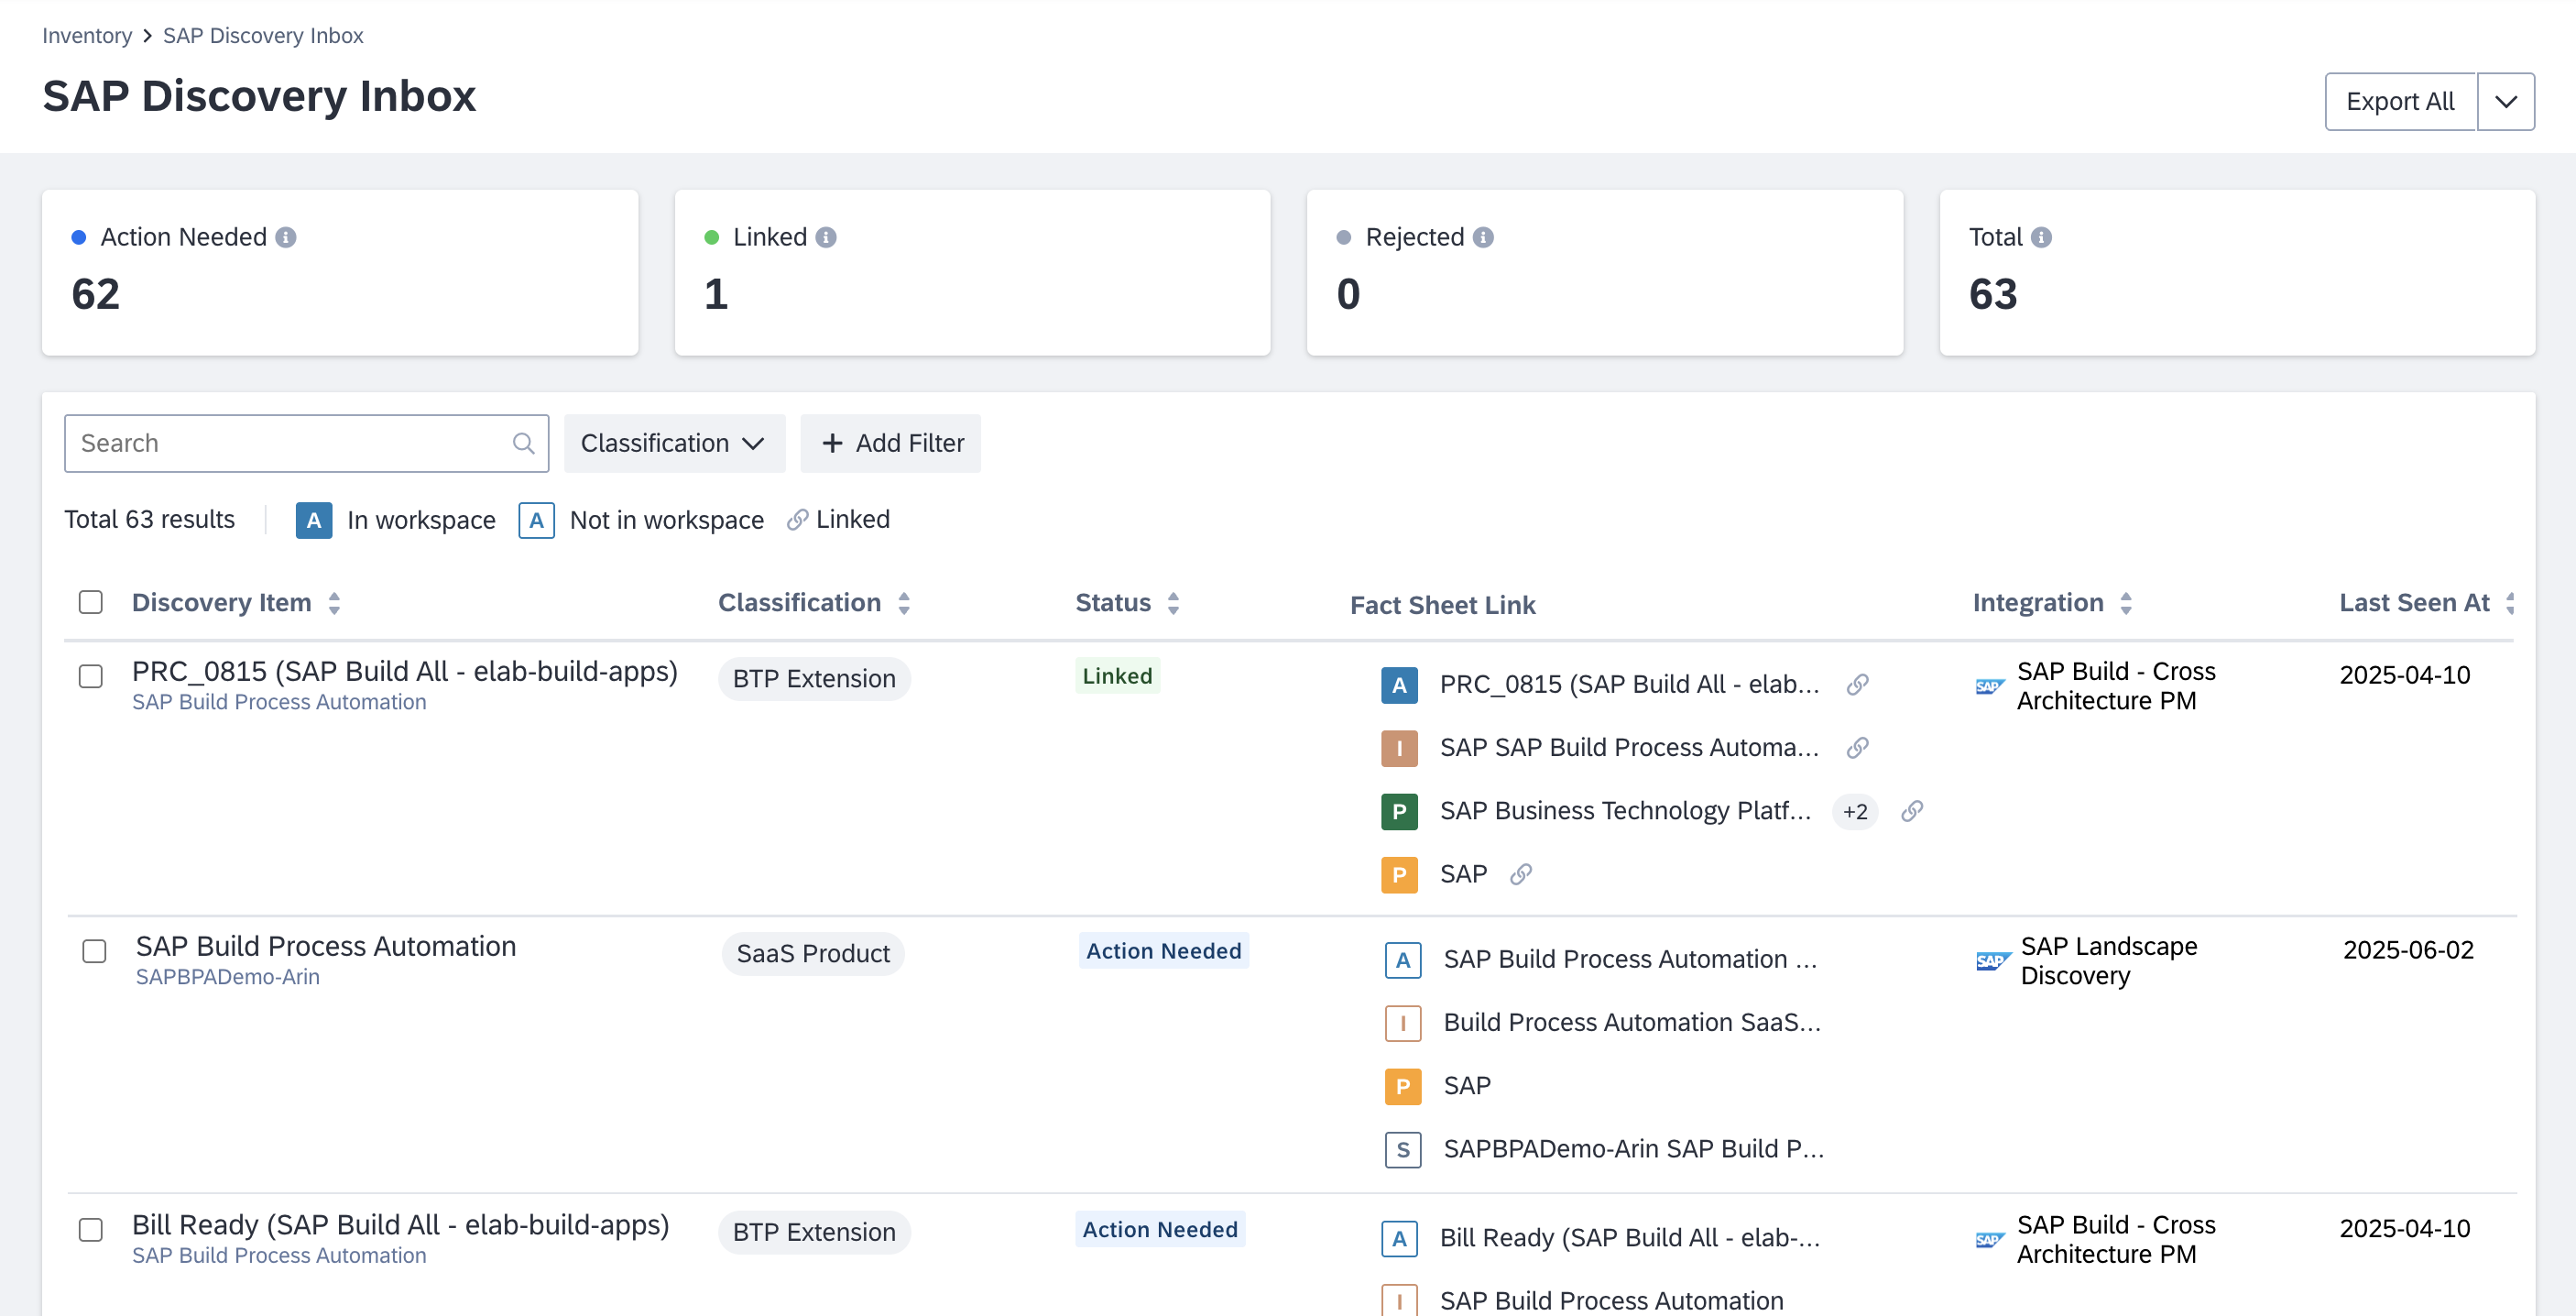Click info icon beside Rejected card title
Screen dimensions: 2576x1316
click(x=1483, y=237)
